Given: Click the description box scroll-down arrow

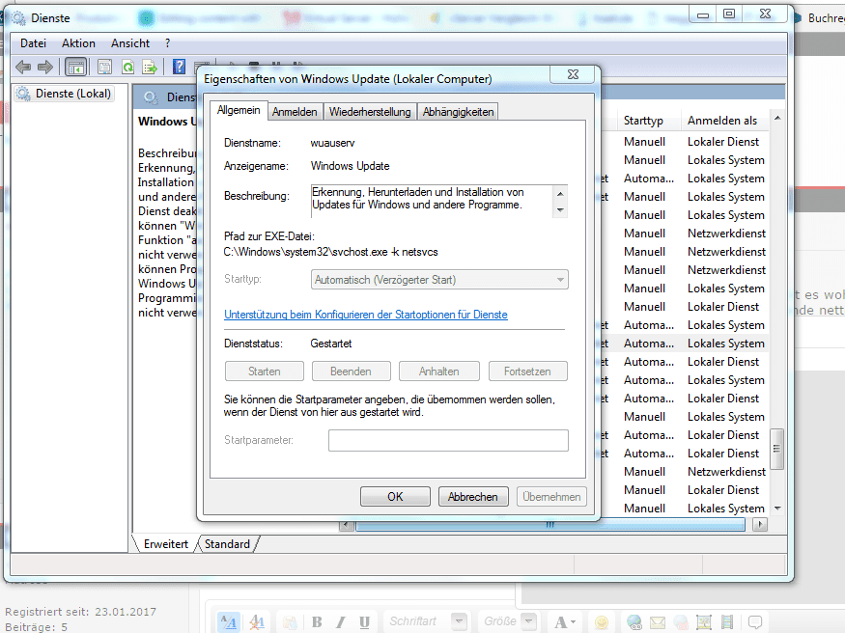Looking at the screenshot, I should pos(560,209).
